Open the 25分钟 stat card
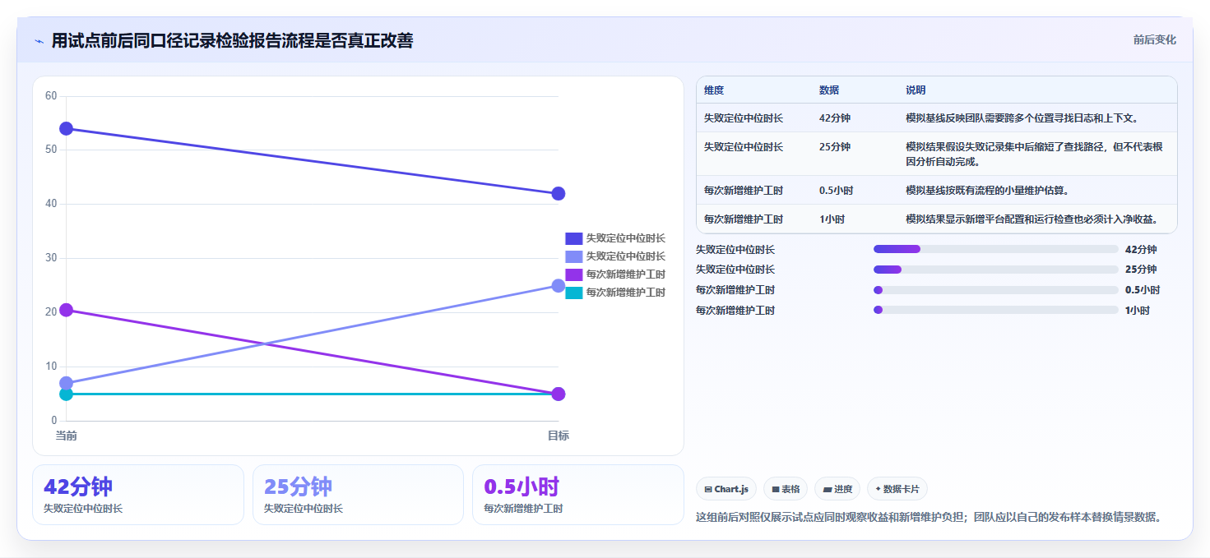This screenshot has width=1210, height=558. pos(359,495)
